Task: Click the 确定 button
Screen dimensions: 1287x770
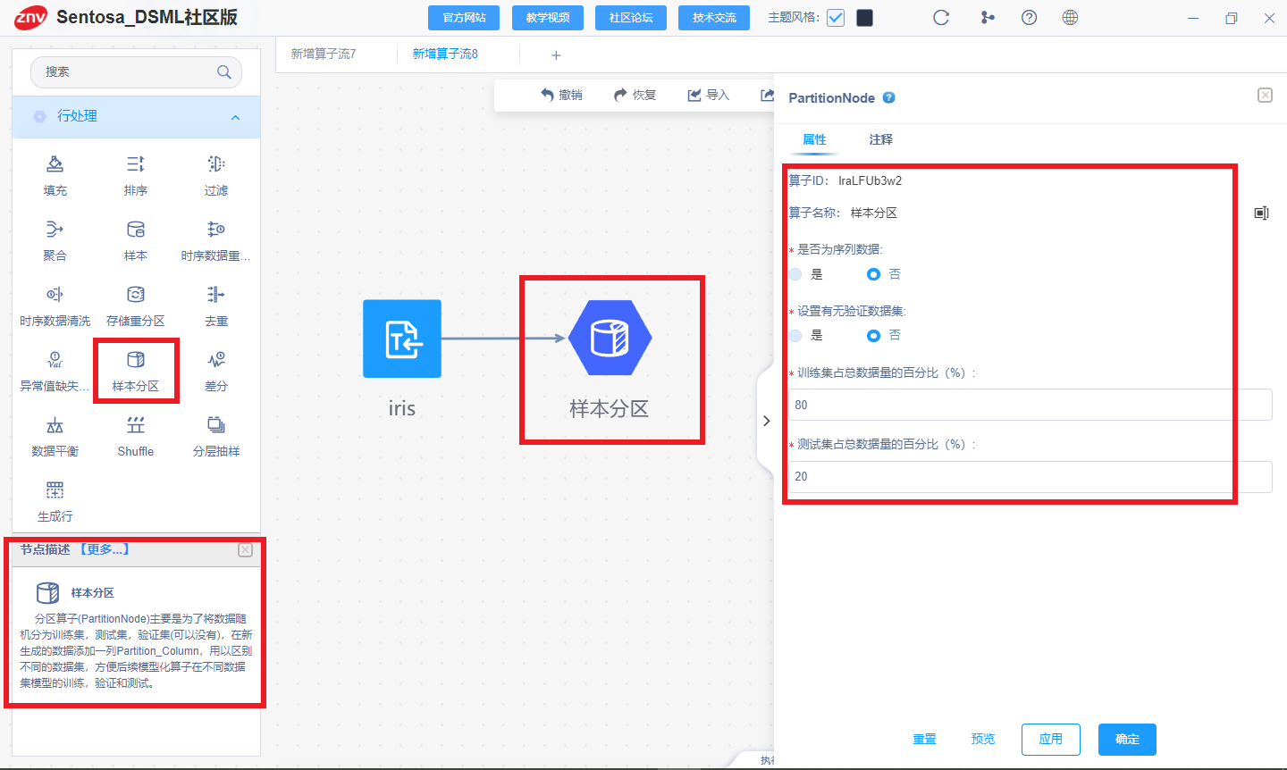Action: pyautogui.click(x=1127, y=740)
